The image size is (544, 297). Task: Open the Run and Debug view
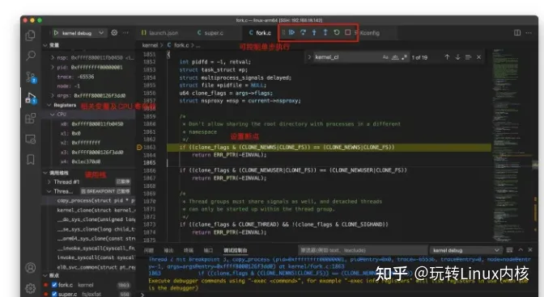click(31, 98)
